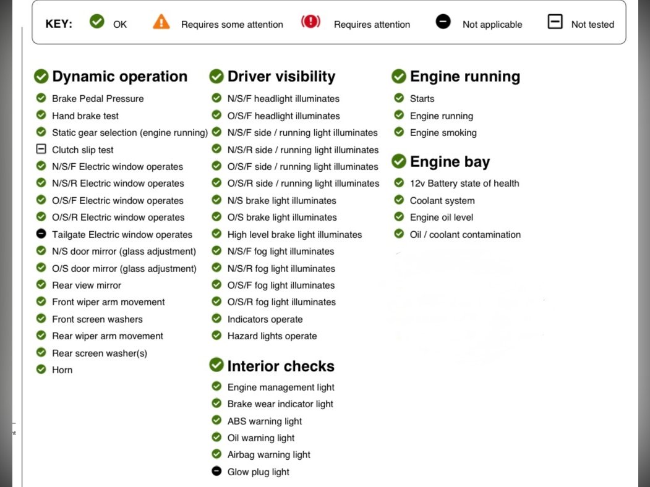
Task: Select the Driver visibility section heading
Action: click(x=281, y=77)
